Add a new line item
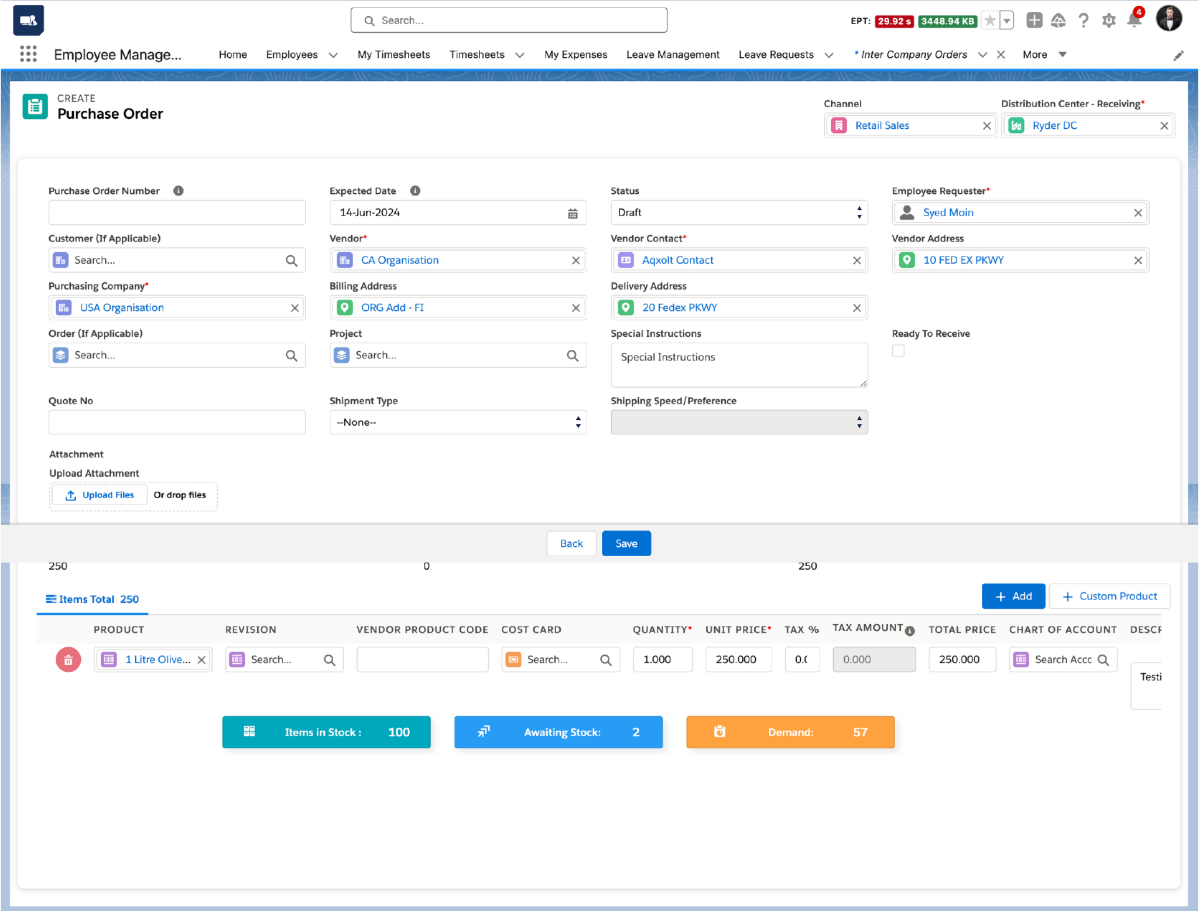1199x911 pixels. [1013, 596]
